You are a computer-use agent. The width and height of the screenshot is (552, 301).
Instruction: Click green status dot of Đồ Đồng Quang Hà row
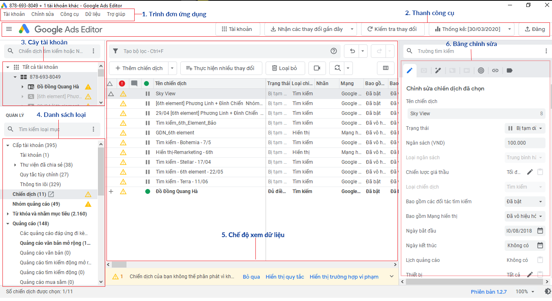point(147,191)
